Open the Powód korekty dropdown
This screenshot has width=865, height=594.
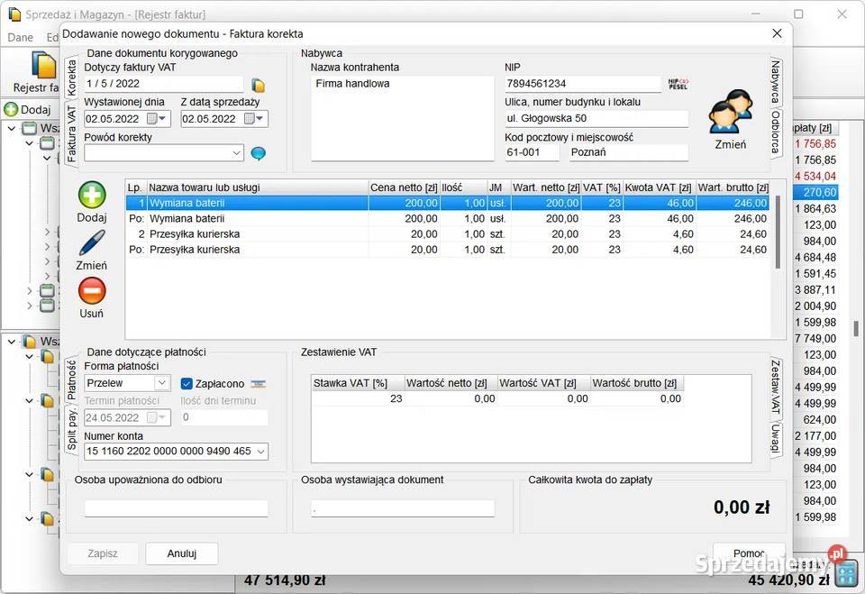pyautogui.click(x=237, y=153)
